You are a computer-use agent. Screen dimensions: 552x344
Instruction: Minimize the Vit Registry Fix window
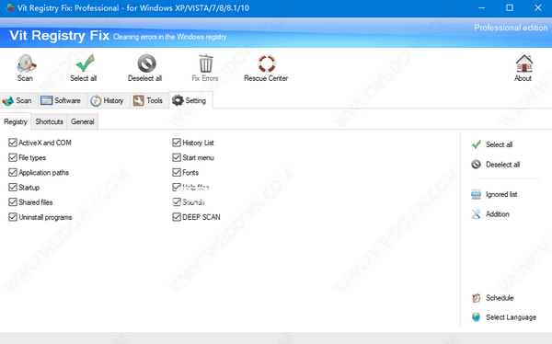(x=482, y=7)
